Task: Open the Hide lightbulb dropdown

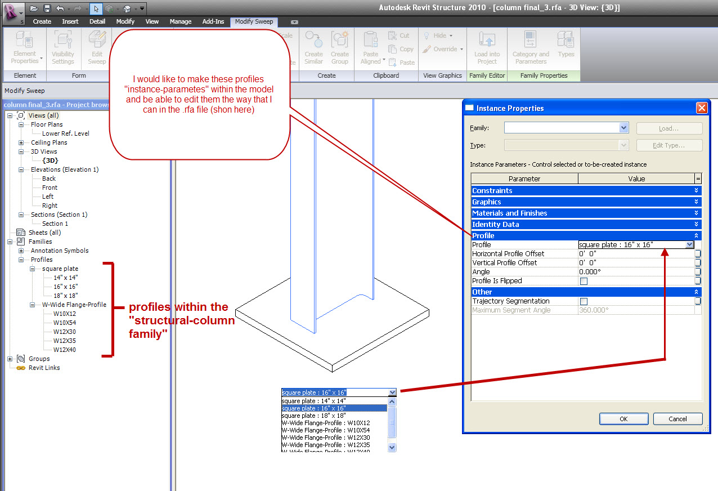Action: [439, 35]
